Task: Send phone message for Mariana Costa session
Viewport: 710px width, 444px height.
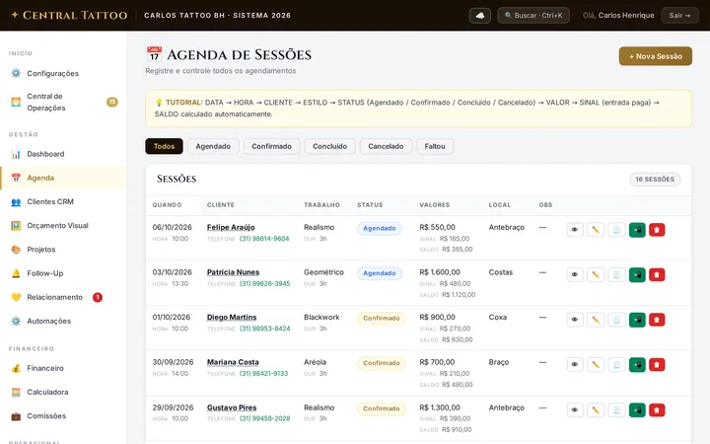Action: click(x=637, y=364)
